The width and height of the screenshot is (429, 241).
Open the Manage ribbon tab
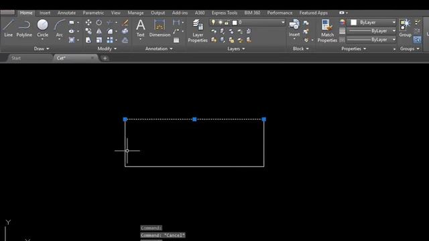[x=135, y=13]
